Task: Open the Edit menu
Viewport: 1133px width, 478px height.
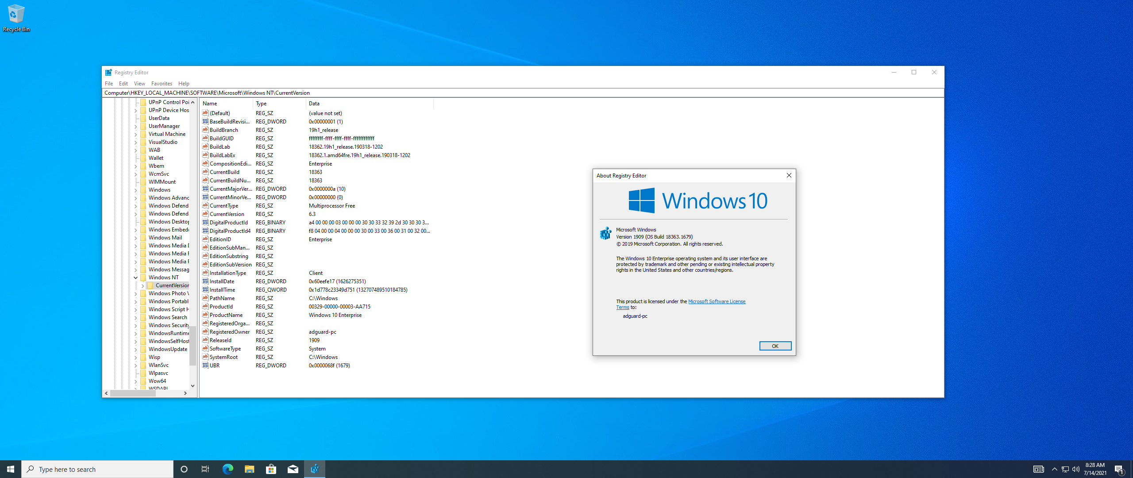Action: tap(123, 83)
